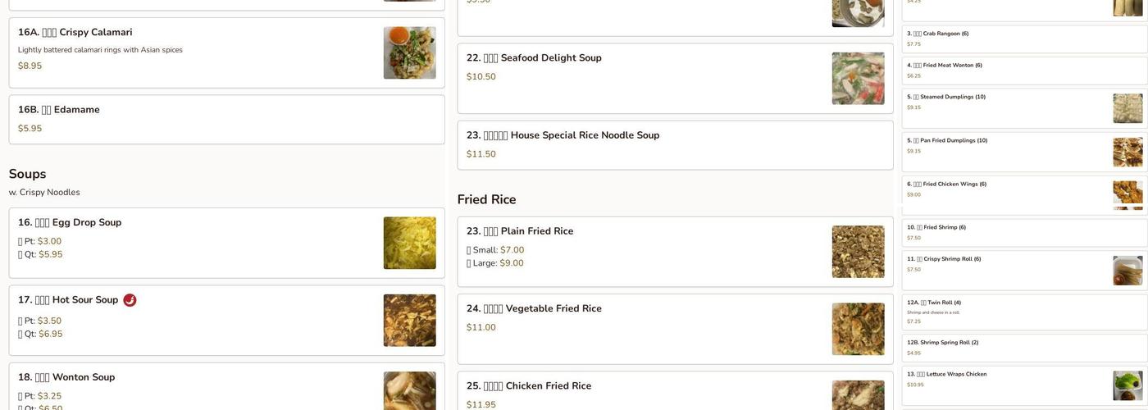
Task: Click the Egg Drop Soup image
Action: [409, 243]
